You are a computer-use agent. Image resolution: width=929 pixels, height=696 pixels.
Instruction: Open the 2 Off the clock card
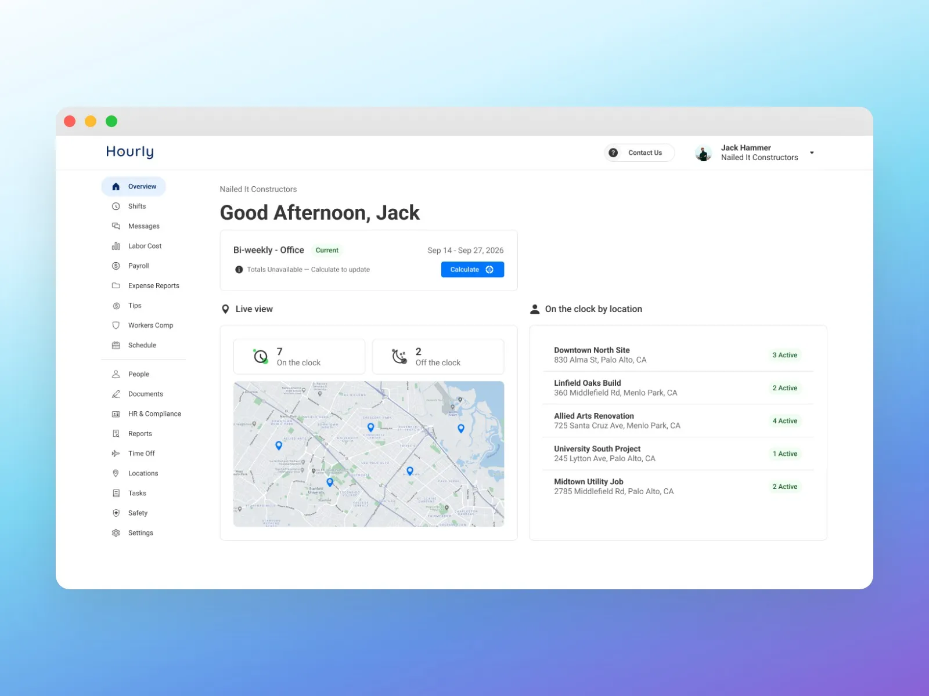tap(438, 357)
